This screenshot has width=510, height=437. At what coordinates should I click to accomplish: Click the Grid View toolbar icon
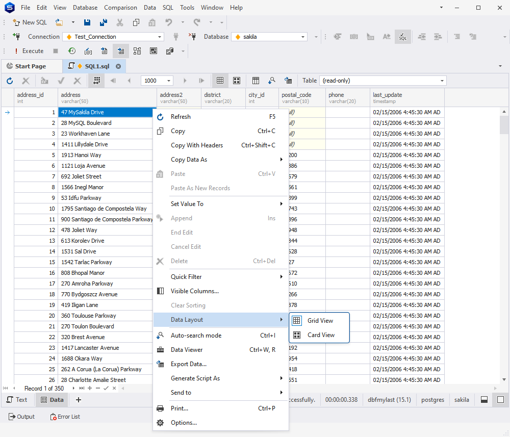(x=220, y=81)
